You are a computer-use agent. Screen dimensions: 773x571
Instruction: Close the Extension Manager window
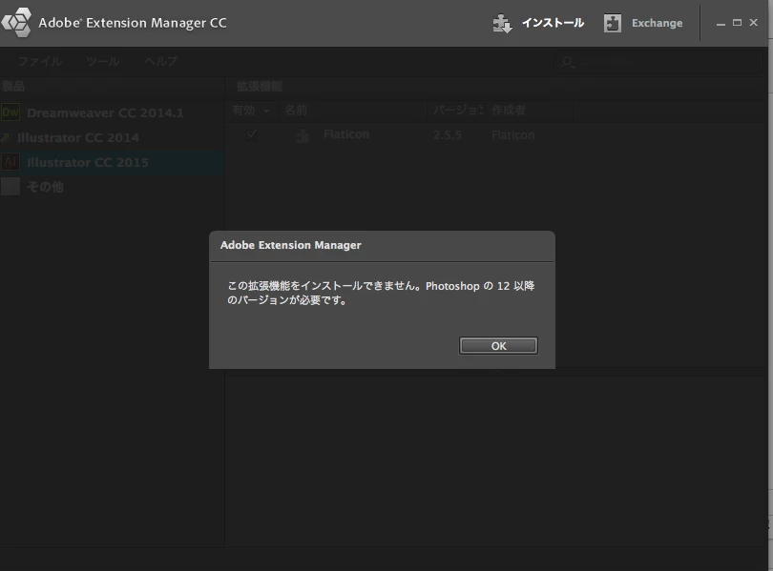point(753,23)
